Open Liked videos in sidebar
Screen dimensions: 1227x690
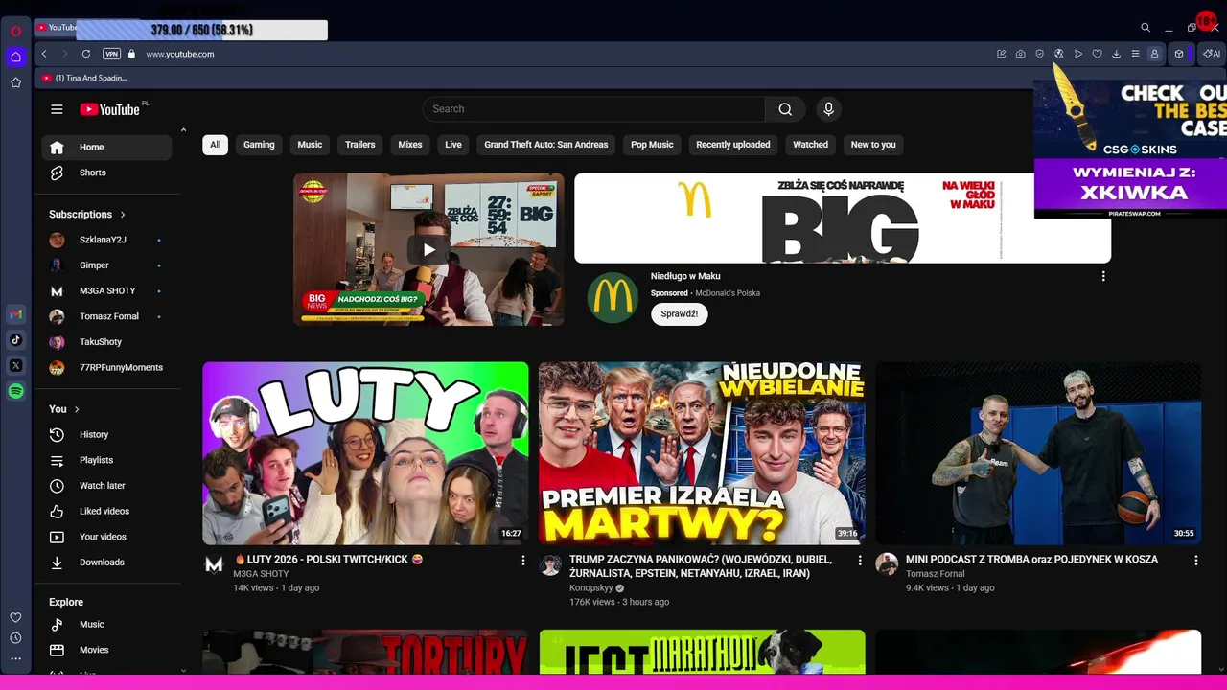point(106,511)
